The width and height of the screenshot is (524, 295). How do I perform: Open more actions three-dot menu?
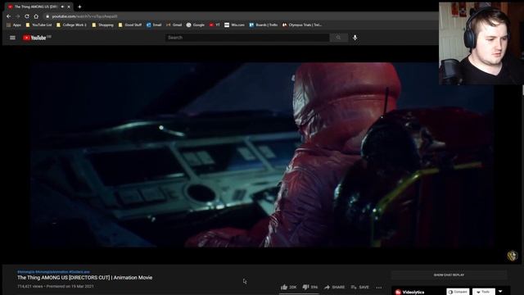378,288
